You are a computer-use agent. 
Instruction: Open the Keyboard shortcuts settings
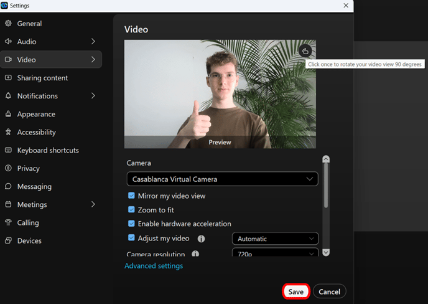(48, 150)
